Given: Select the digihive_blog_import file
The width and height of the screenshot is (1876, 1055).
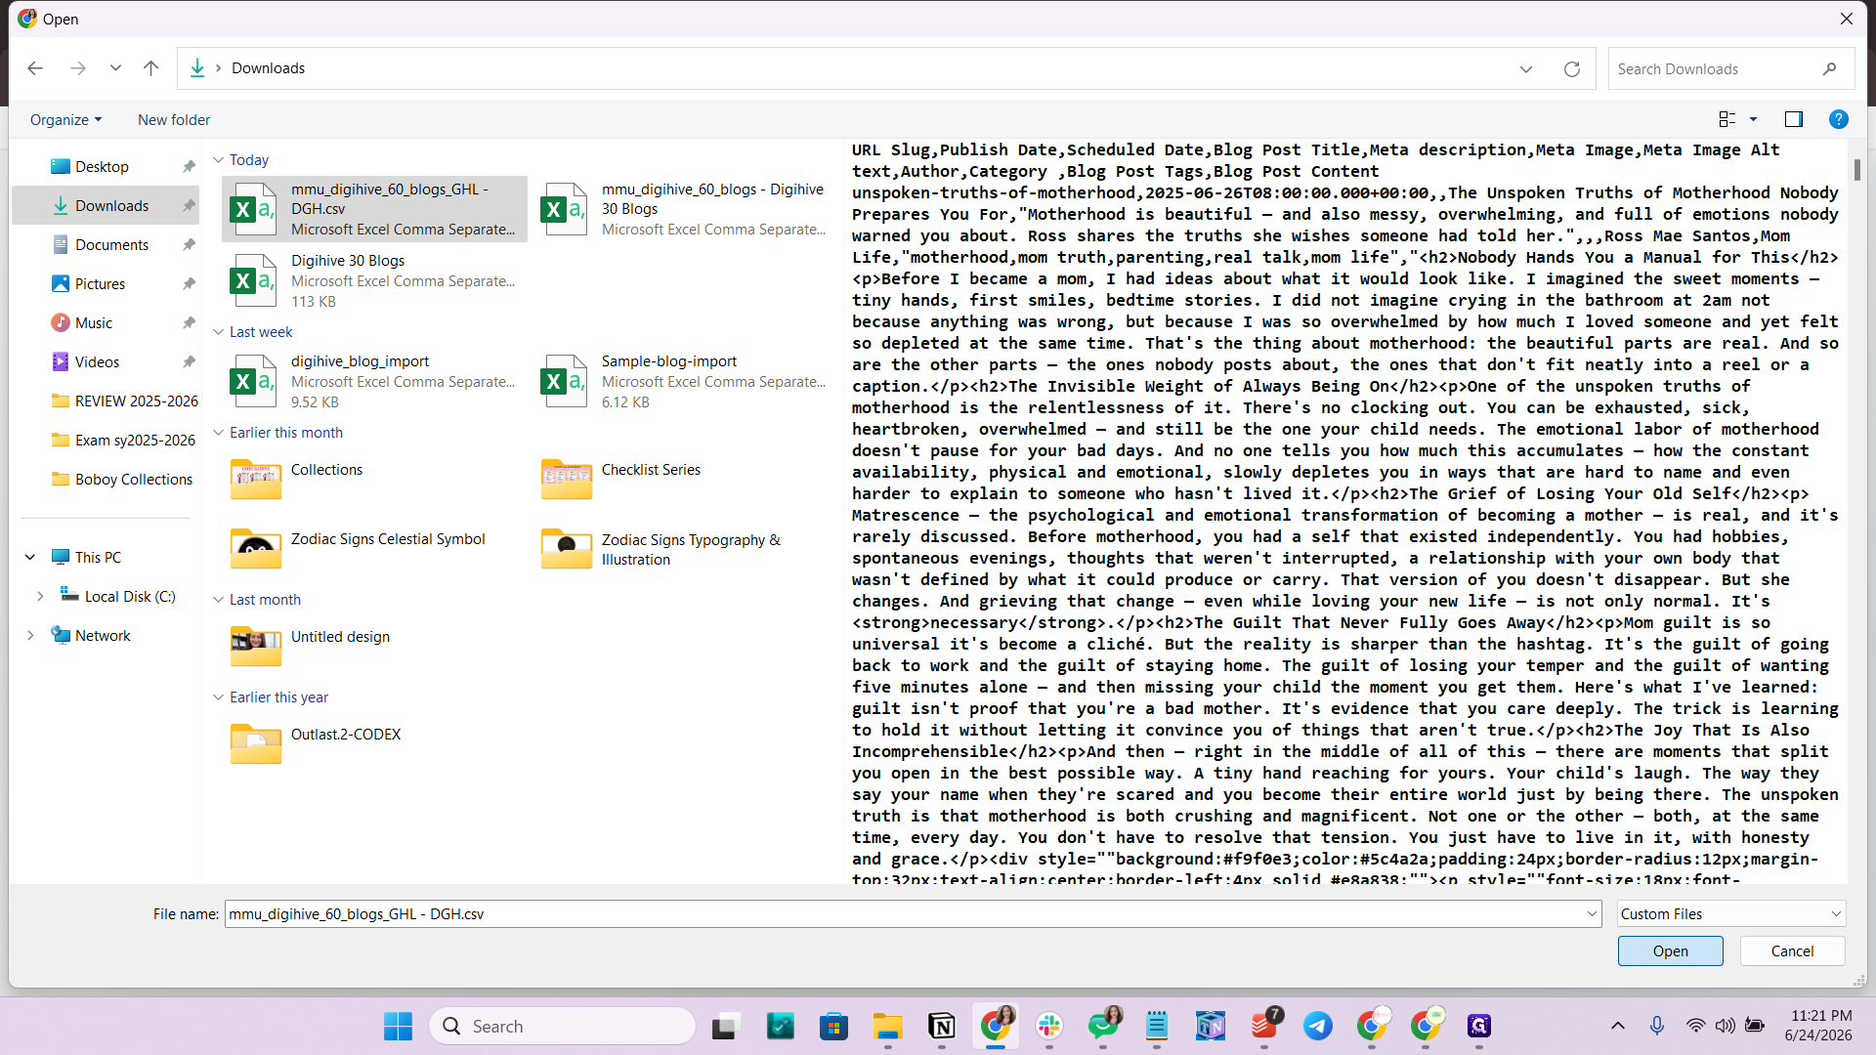Looking at the screenshot, I should (x=375, y=382).
